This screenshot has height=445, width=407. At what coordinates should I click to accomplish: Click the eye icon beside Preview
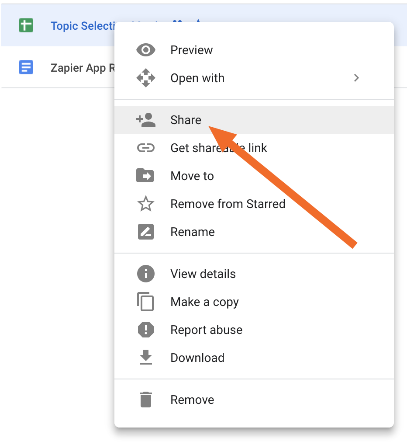(x=145, y=50)
